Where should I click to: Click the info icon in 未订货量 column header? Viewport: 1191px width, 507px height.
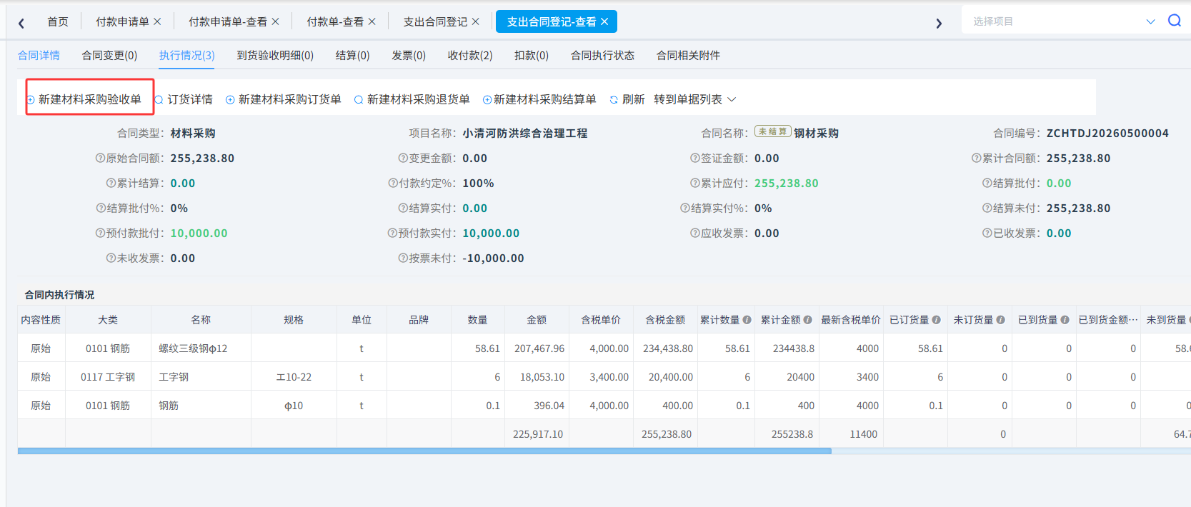click(1000, 320)
